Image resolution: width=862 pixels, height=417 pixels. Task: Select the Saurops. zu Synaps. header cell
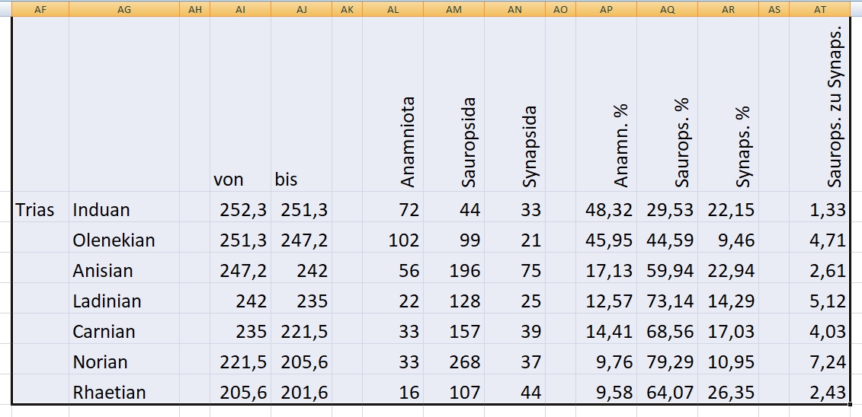[835, 107]
